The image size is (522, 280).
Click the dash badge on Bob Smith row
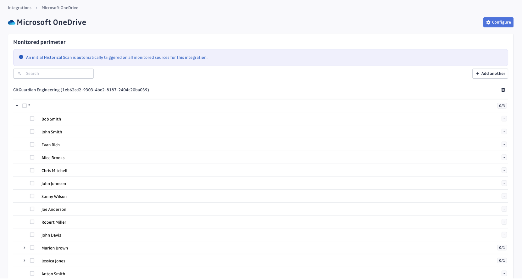pyautogui.click(x=504, y=119)
